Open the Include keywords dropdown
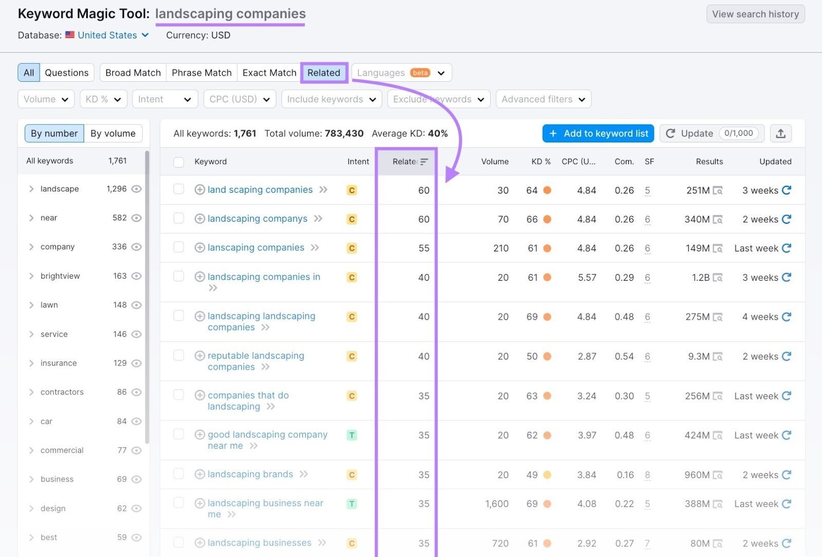 point(331,99)
